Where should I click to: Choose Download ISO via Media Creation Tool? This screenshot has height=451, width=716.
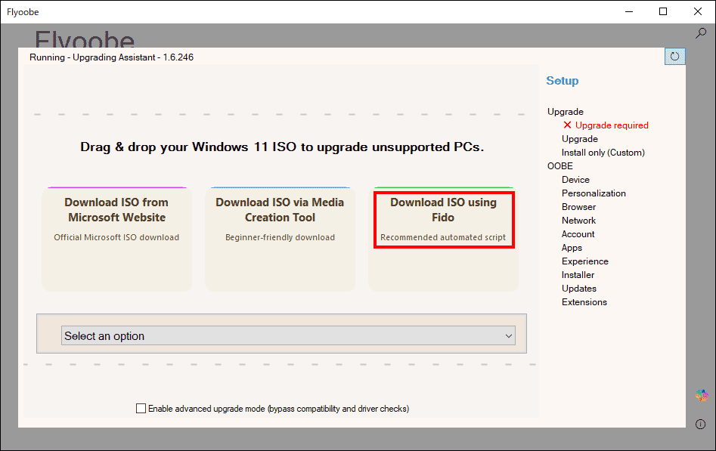280,239
